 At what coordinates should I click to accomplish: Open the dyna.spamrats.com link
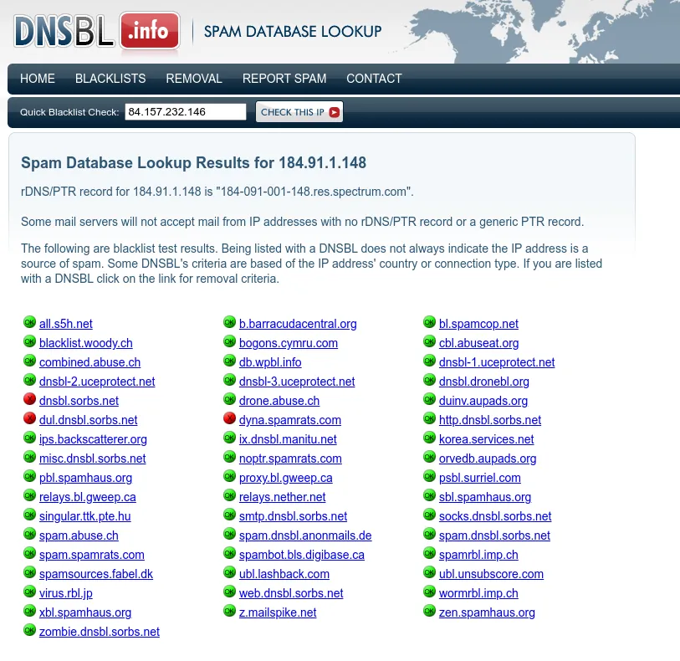(289, 420)
